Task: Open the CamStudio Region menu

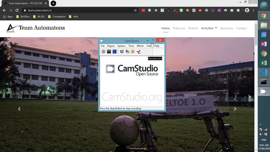Action: pos(111,46)
